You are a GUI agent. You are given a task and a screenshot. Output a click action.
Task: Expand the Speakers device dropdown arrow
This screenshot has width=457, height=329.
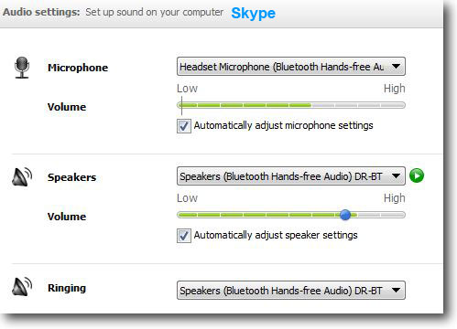(x=396, y=175)
